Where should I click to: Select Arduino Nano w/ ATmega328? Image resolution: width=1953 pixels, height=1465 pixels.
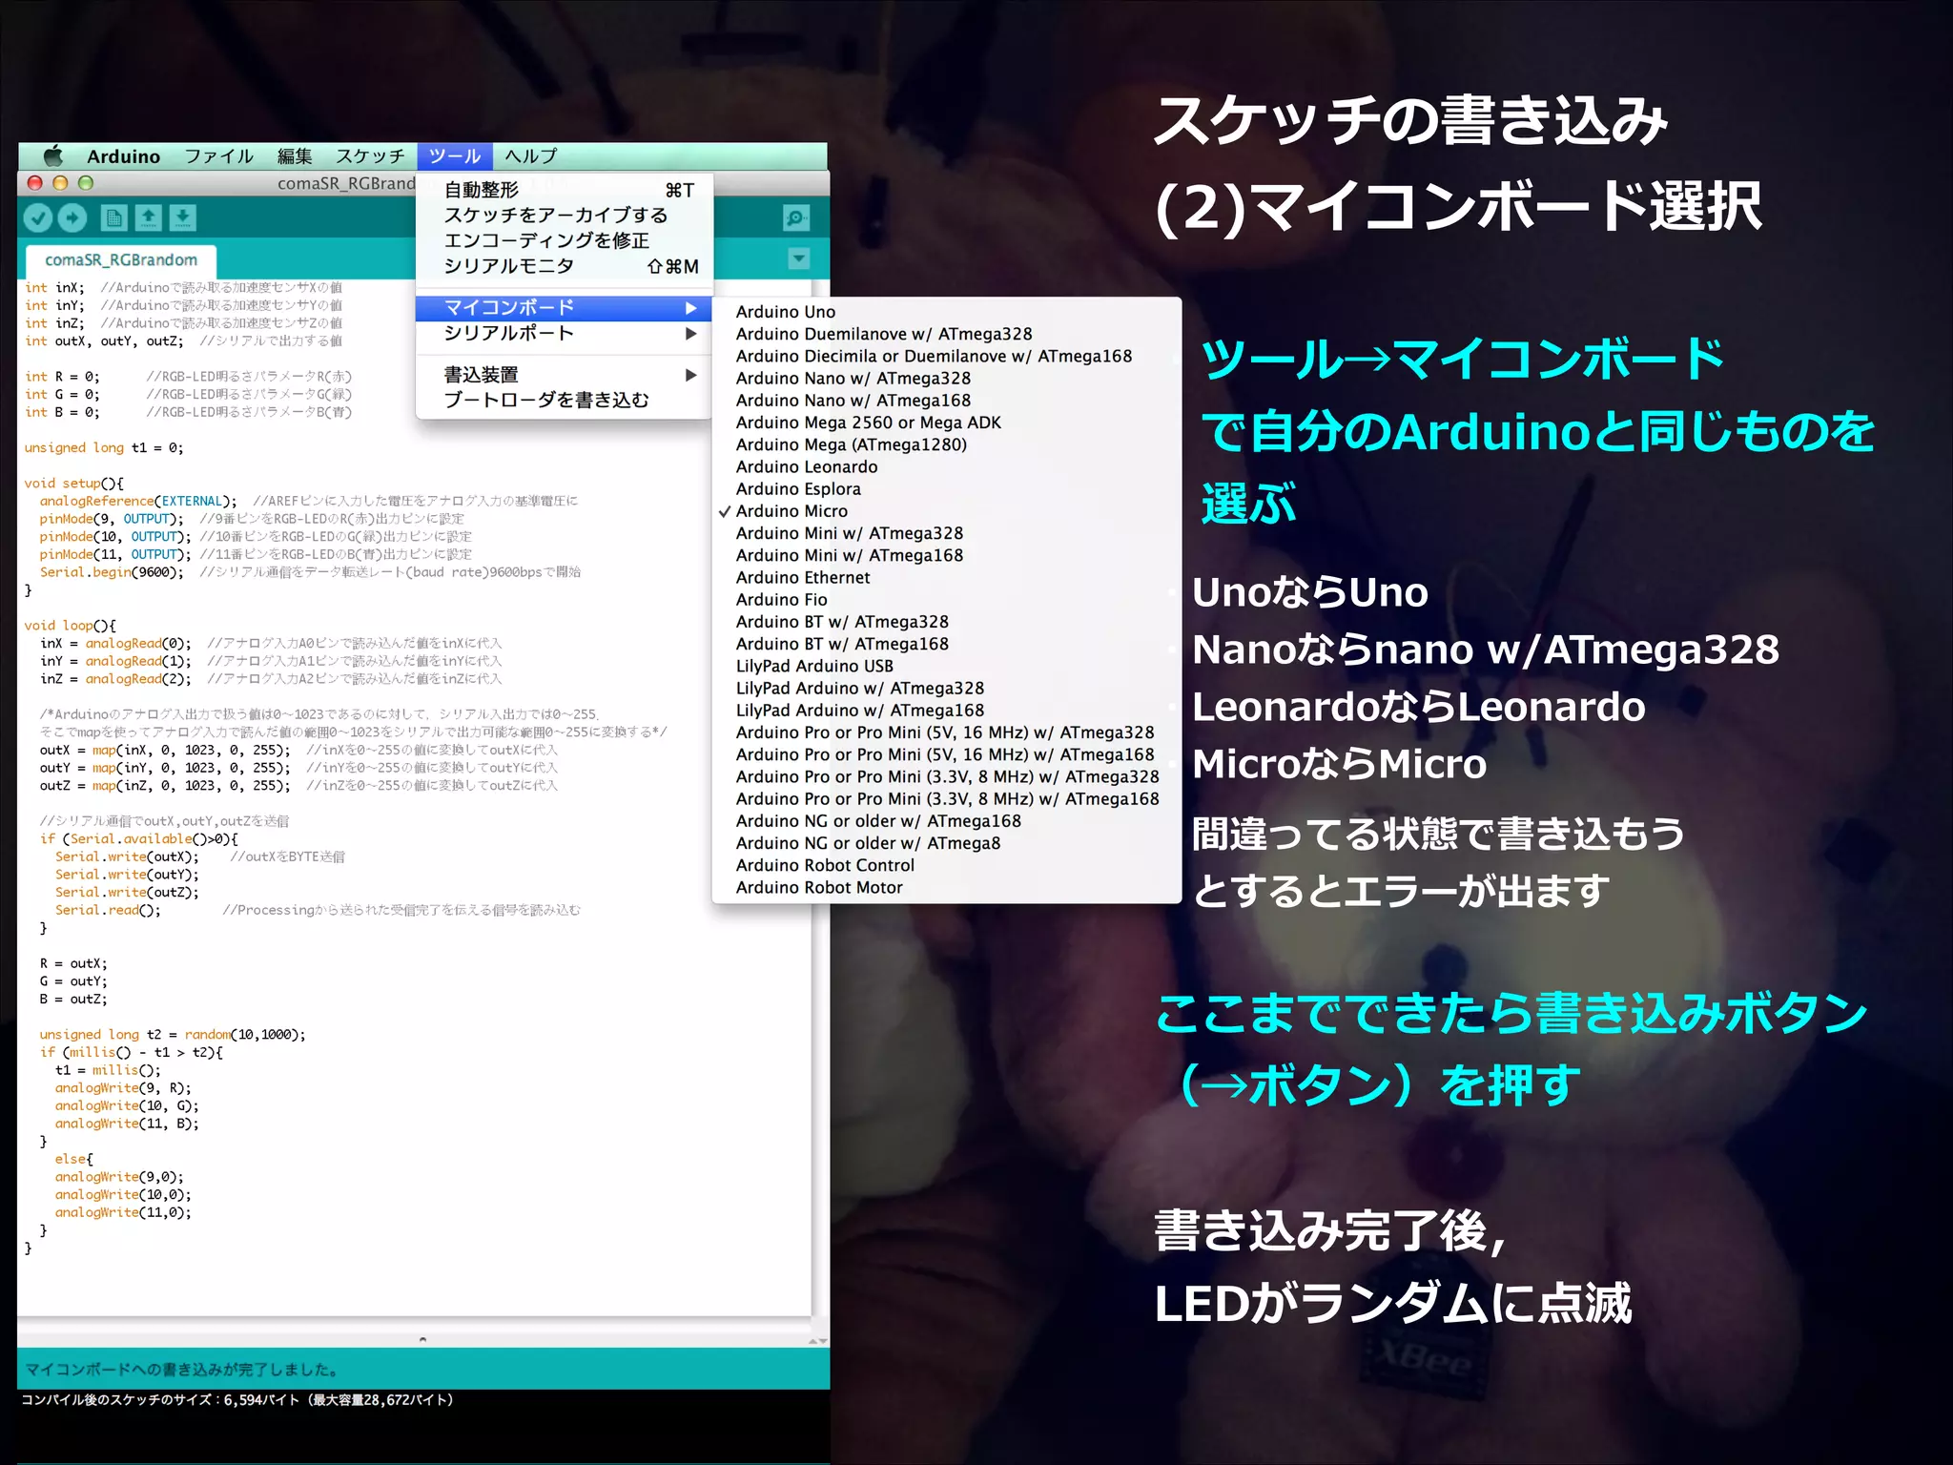[947, 379]
